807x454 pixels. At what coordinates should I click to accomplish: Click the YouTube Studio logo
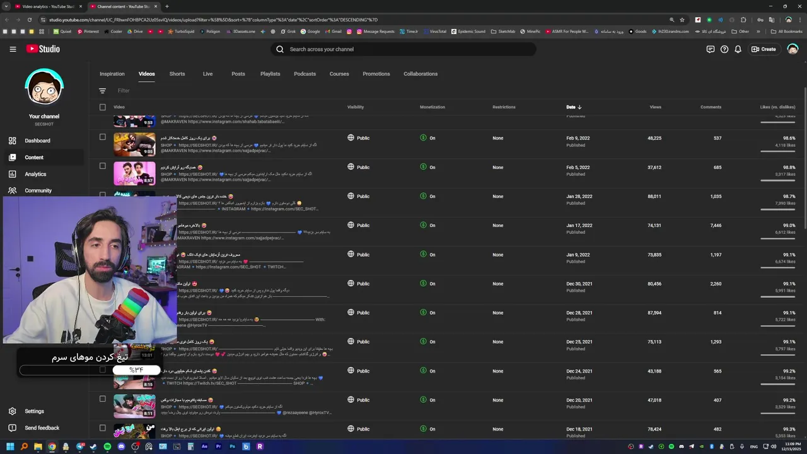click(x=44, y=49)
